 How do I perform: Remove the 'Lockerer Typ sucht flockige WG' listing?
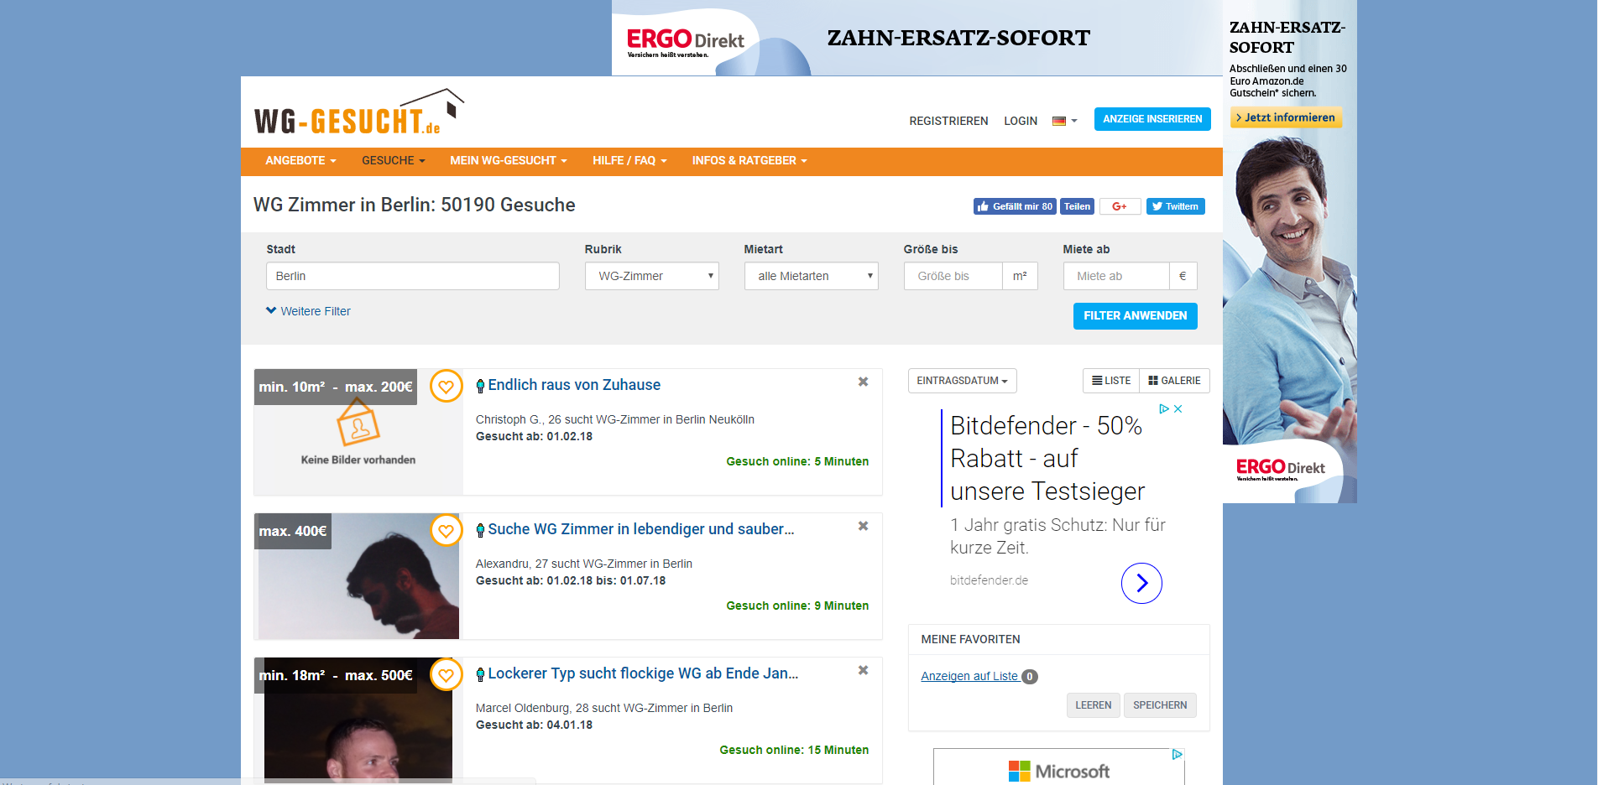(x=863, y=670)
